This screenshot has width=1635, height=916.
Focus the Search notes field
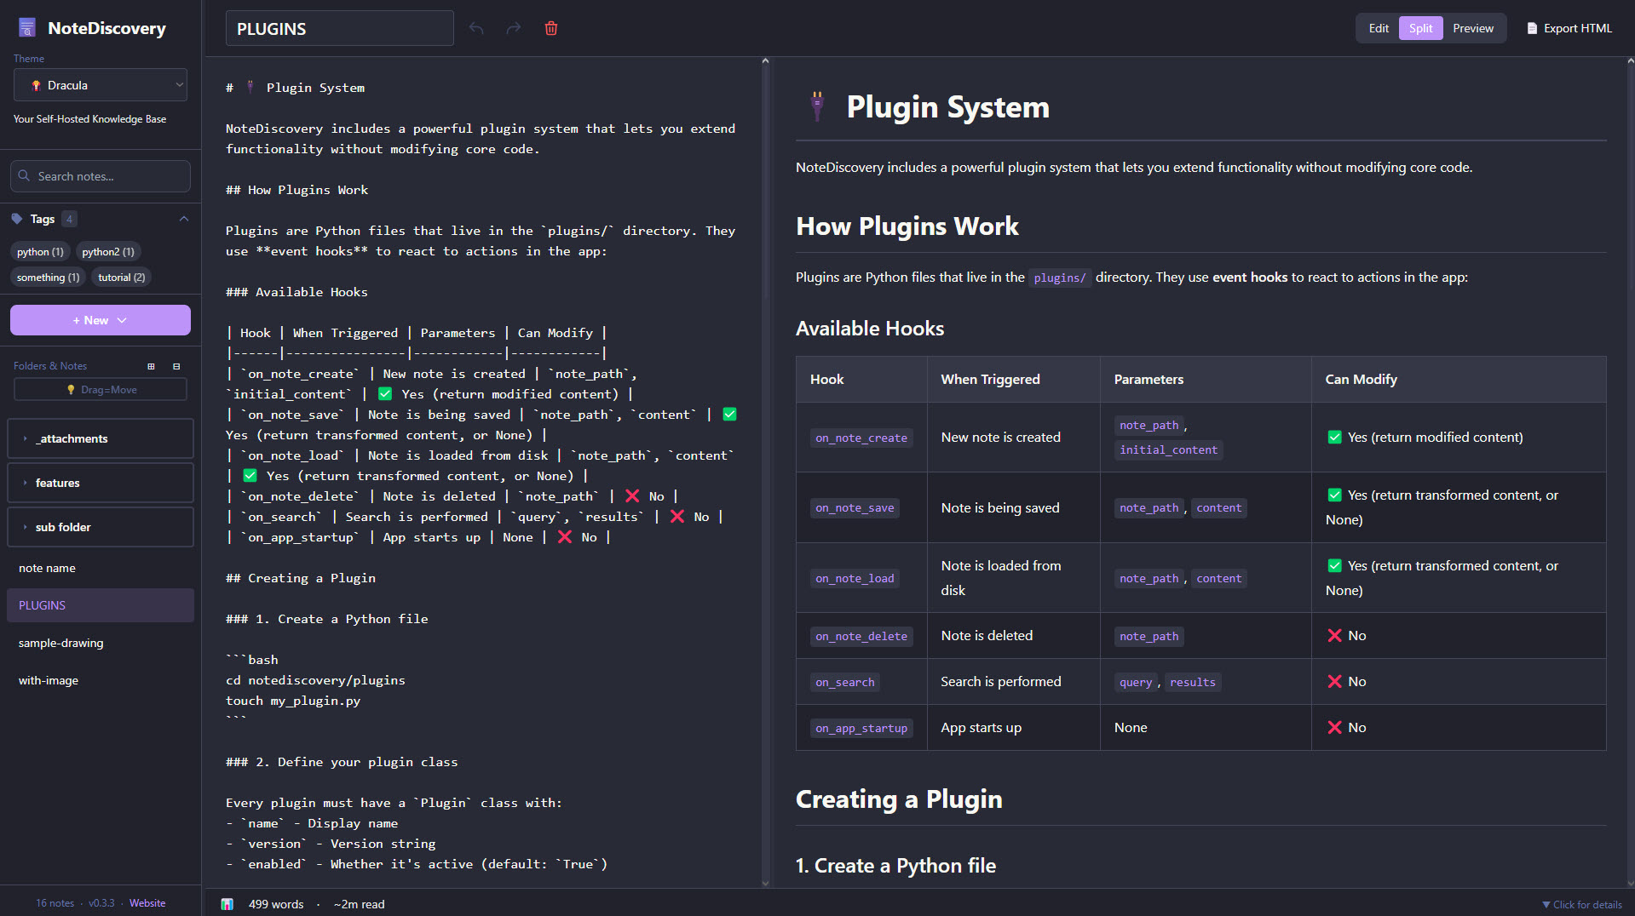click(x=101, y=176)
